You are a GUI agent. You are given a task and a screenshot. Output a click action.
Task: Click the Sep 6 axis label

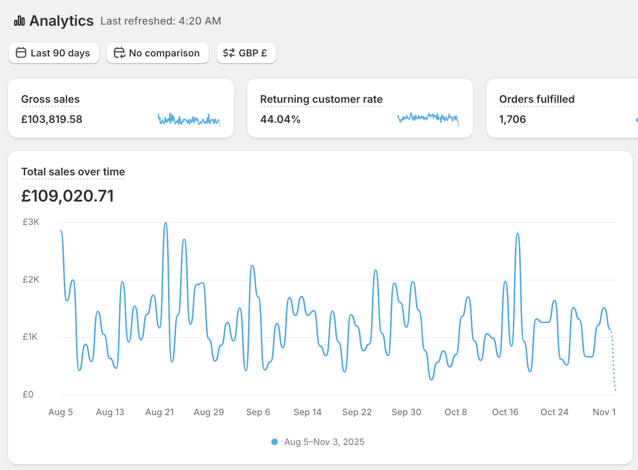pos(258,412)
